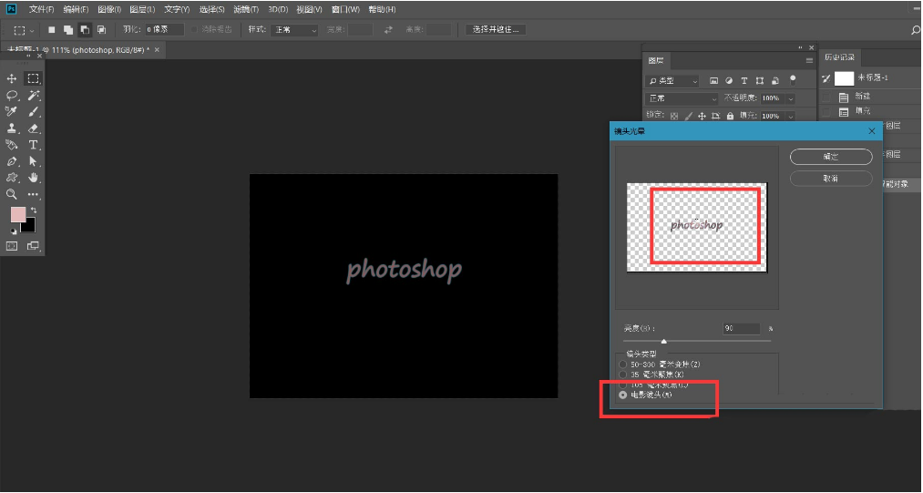Select the Brush tool
The height and width of the screenshot is (493, 923).
[34, 112]
